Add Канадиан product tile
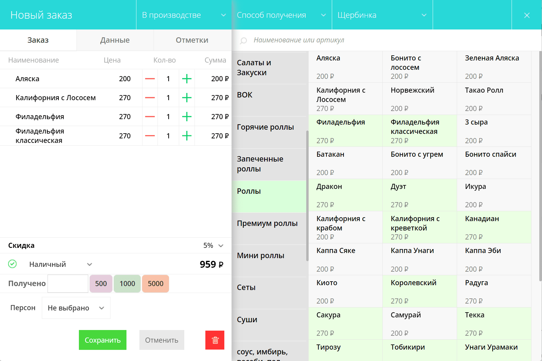Viewport: 542px width, 361px height. pos(494,227)
